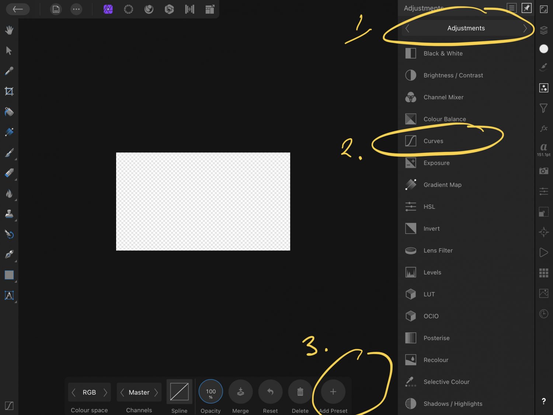Viewport: 553px width, 415px height.
Task: Switch colour space with right RGB chevron
Action: pyautogui.click(x=105, y=392)
